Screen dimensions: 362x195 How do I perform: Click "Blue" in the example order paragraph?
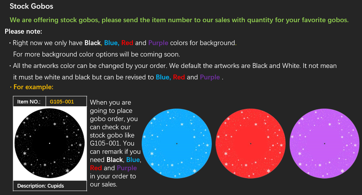pyautogui.click(x=133, y=160)
